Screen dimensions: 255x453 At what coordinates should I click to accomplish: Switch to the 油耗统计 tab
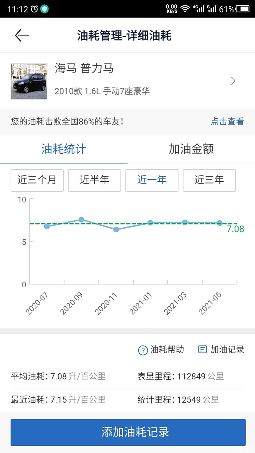coord(64,149)
